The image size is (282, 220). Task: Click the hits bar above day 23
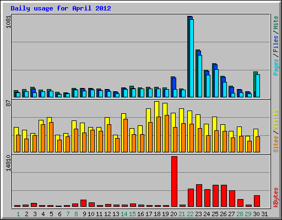pos(197,73)
